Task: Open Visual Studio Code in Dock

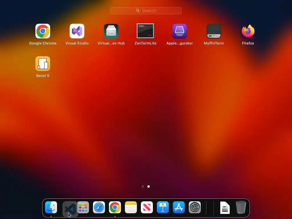Action: click(x=70, y=209)
